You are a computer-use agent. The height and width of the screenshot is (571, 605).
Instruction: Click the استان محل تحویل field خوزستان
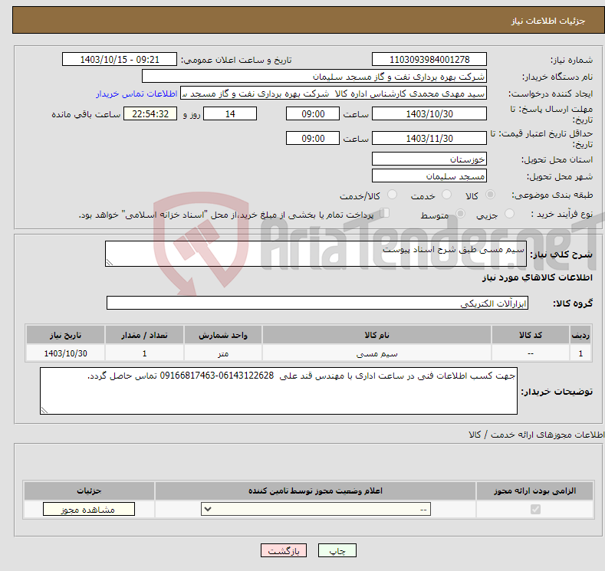[429, 159]
